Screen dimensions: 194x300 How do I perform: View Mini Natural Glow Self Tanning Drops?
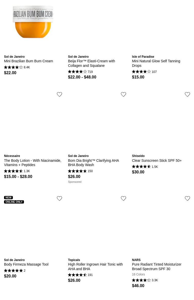[x=156, y=63]
